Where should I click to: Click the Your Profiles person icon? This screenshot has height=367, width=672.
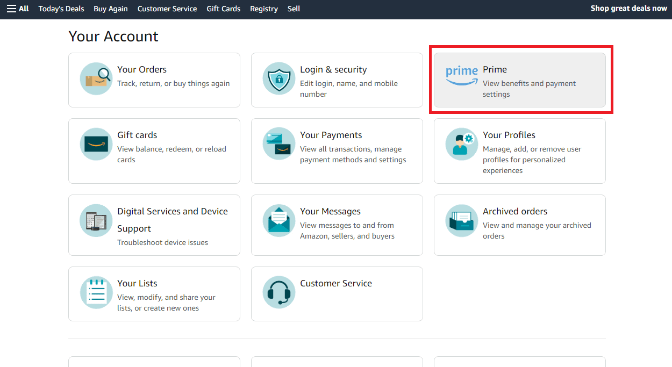(462, 144)
